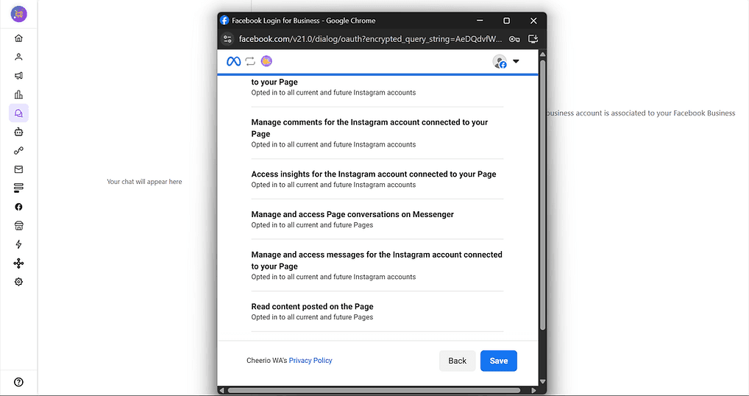The width and height of the screenshot is (749, 396).
Task: Open the Settings gear icon in sidebar
Action: pyautogui.click(x=18, y=282)
